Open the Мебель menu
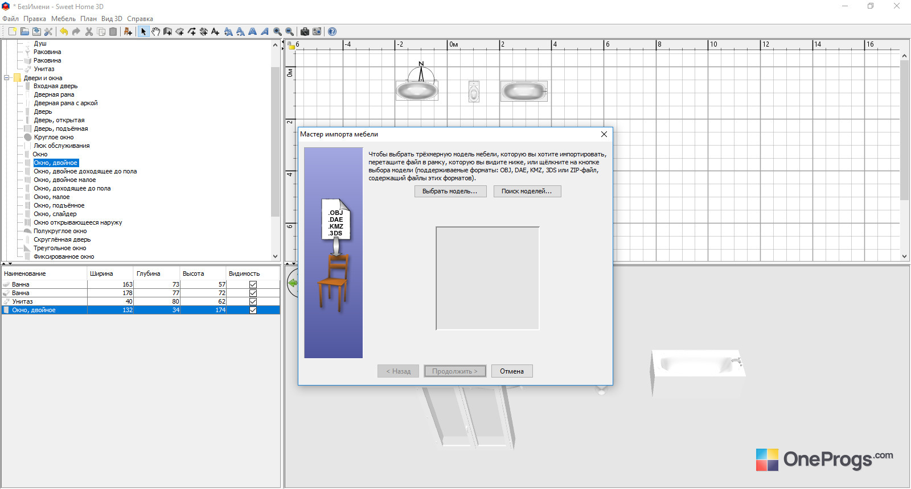This screenshot has width=911, height=489. [63, 19]
